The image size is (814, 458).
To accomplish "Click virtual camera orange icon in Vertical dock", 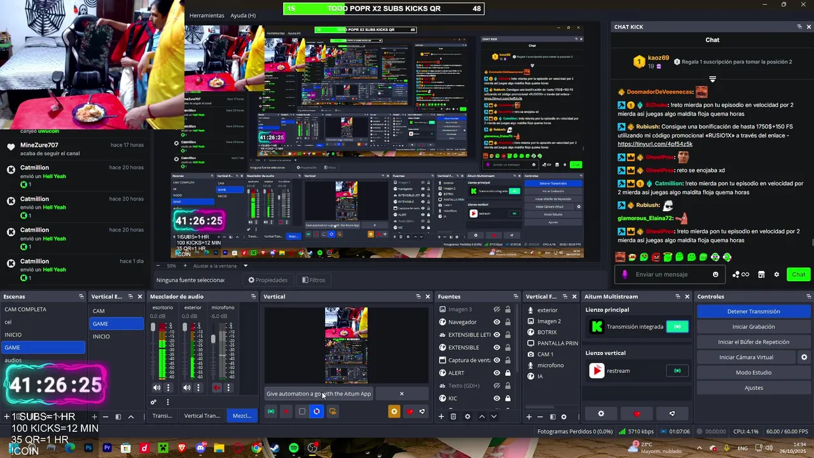I will [x=332, y=412].
